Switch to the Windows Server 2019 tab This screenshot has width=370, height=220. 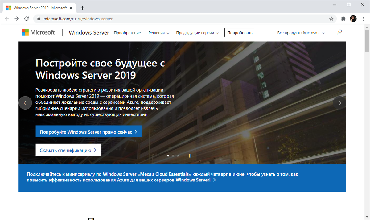tap(40, 8)
